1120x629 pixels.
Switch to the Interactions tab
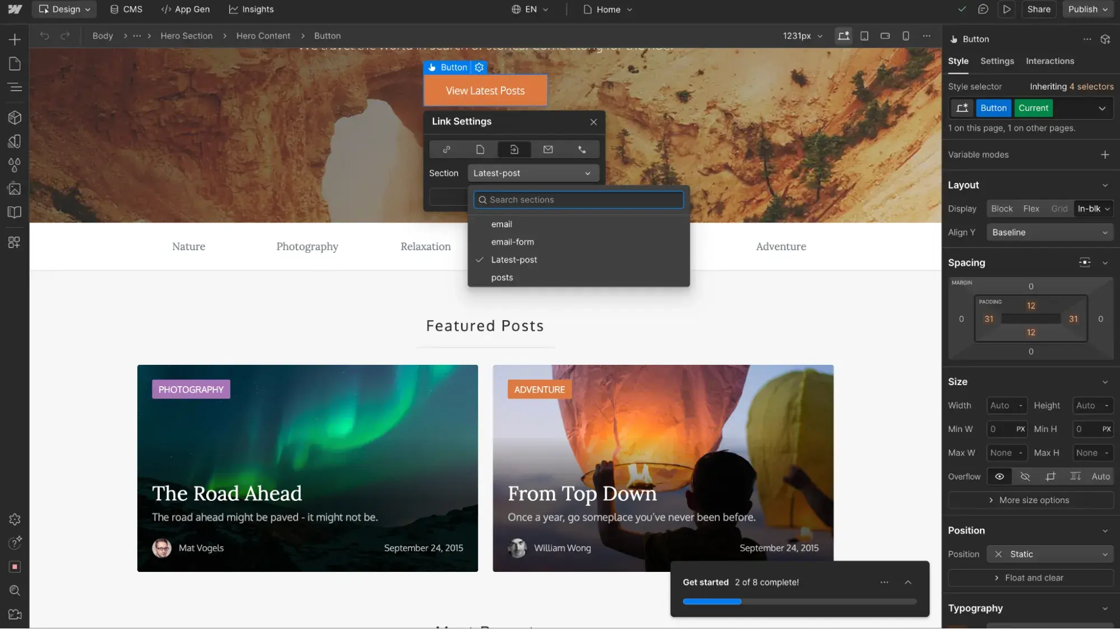point(1049,61)
